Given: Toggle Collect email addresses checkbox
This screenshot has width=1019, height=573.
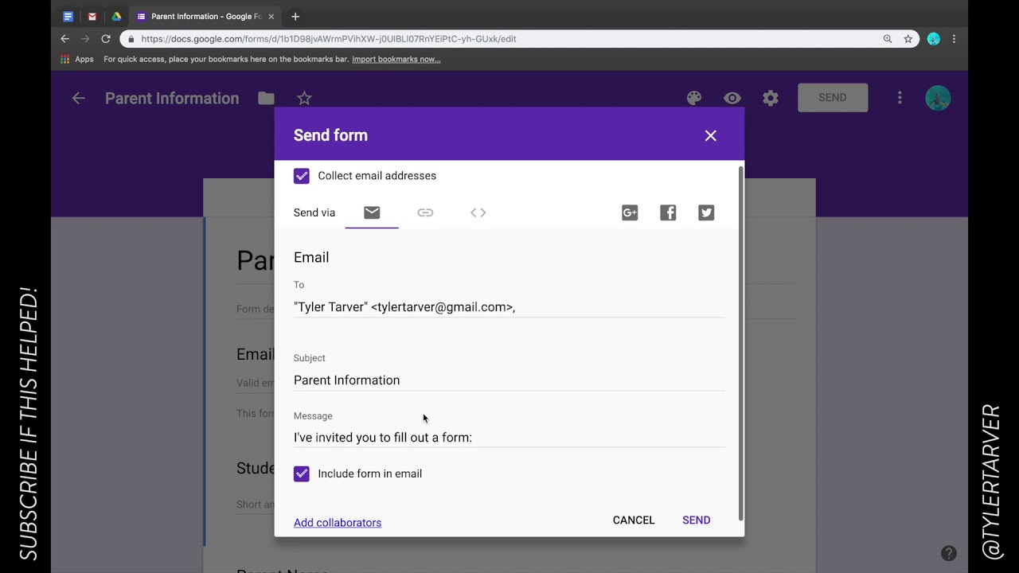Looking at the screenshot, I should click(301, 176).
